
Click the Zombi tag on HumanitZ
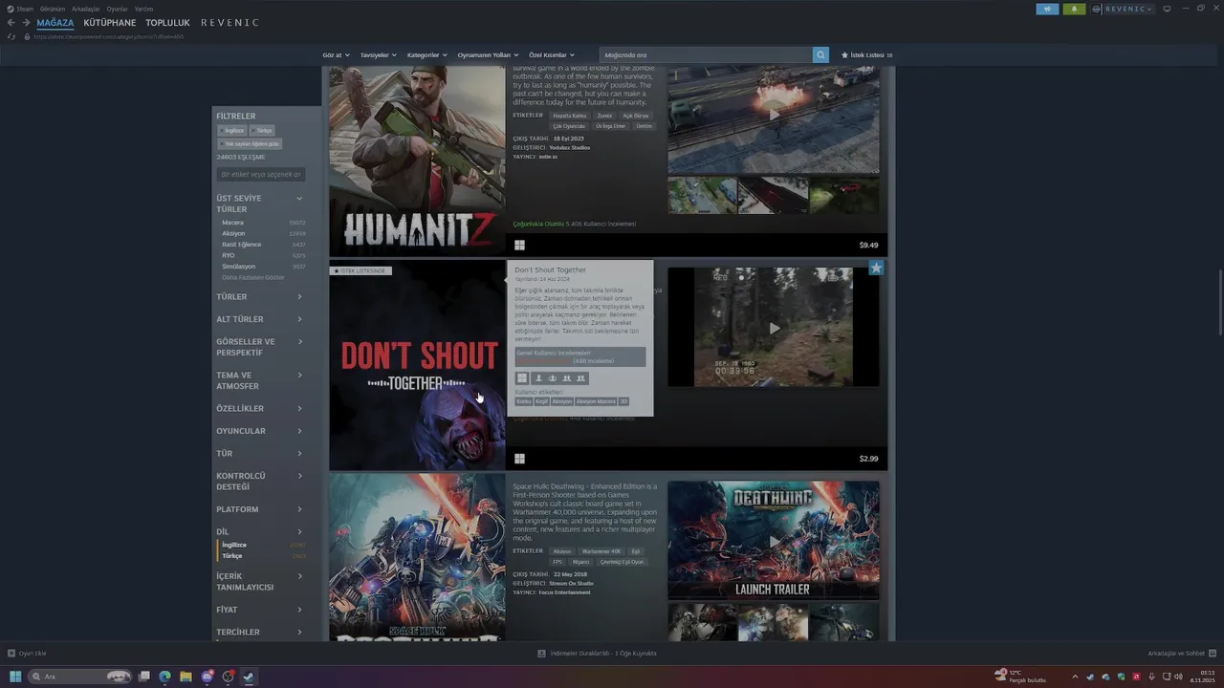click(x=604, y=116)
